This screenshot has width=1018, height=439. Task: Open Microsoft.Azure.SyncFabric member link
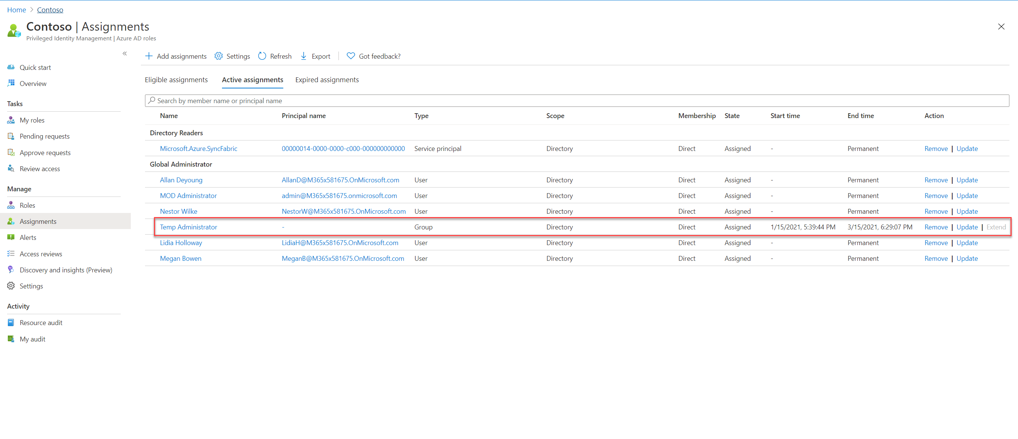[199, 148]
